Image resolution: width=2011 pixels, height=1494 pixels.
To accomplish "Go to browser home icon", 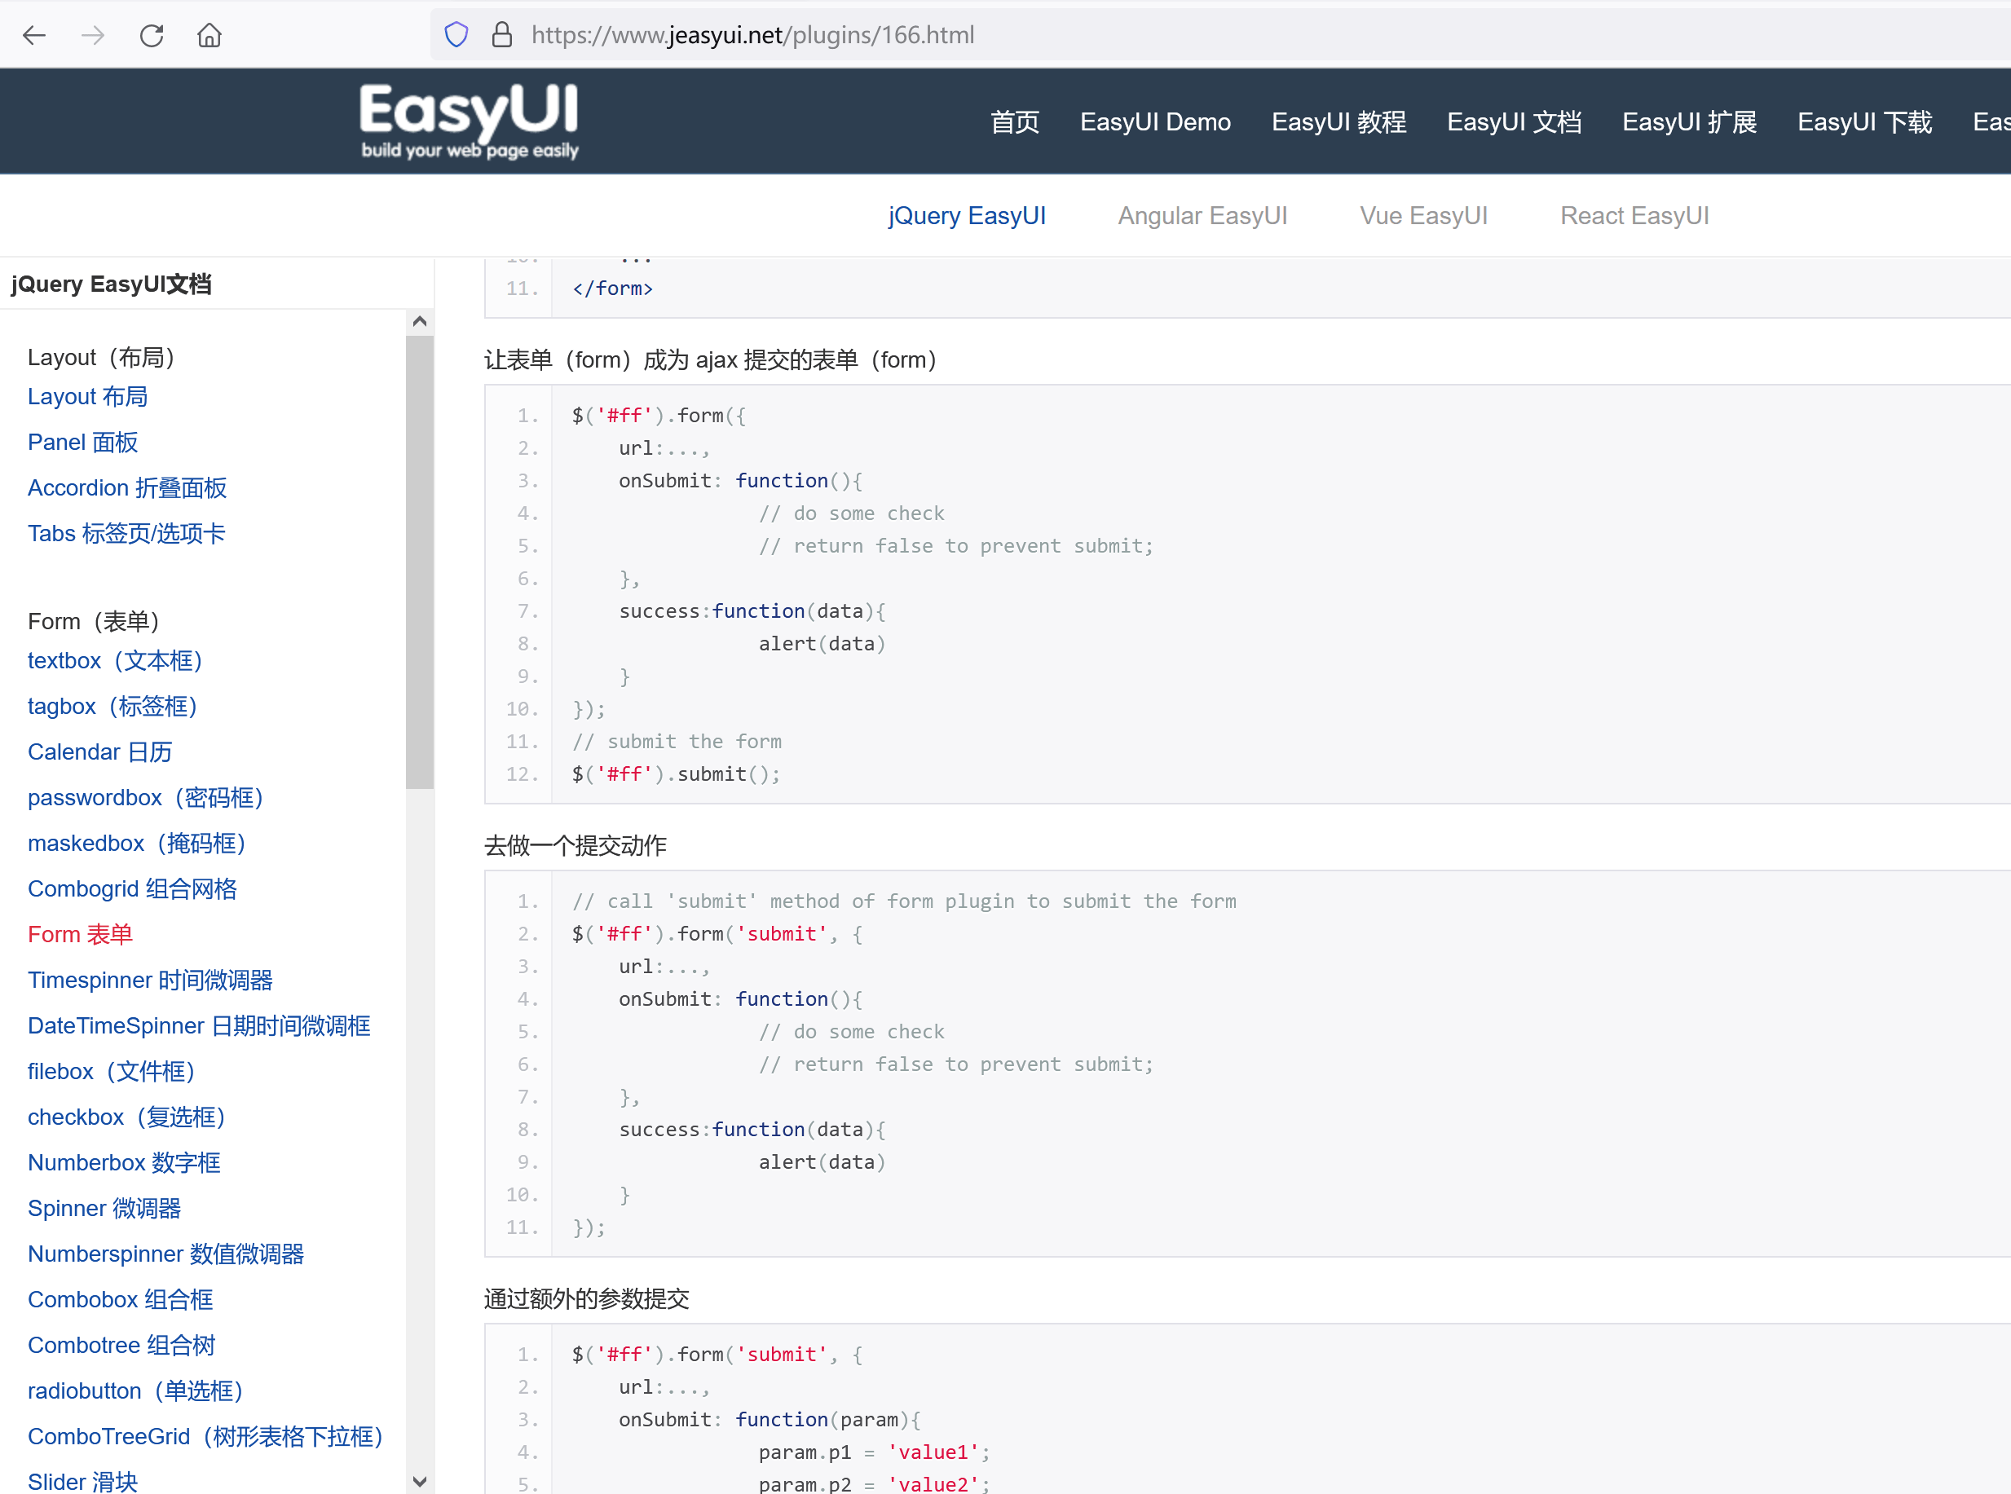I will pyautogui.click(x=209, y=35).
